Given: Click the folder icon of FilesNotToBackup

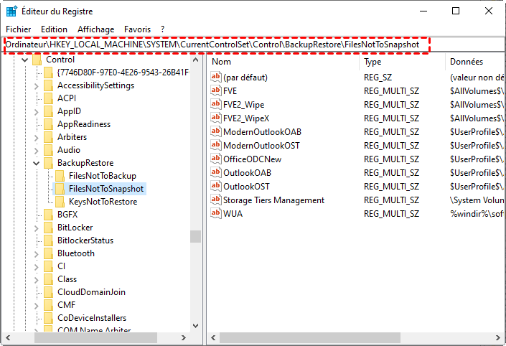Looking at the screenshot, I should click(60, 176).
